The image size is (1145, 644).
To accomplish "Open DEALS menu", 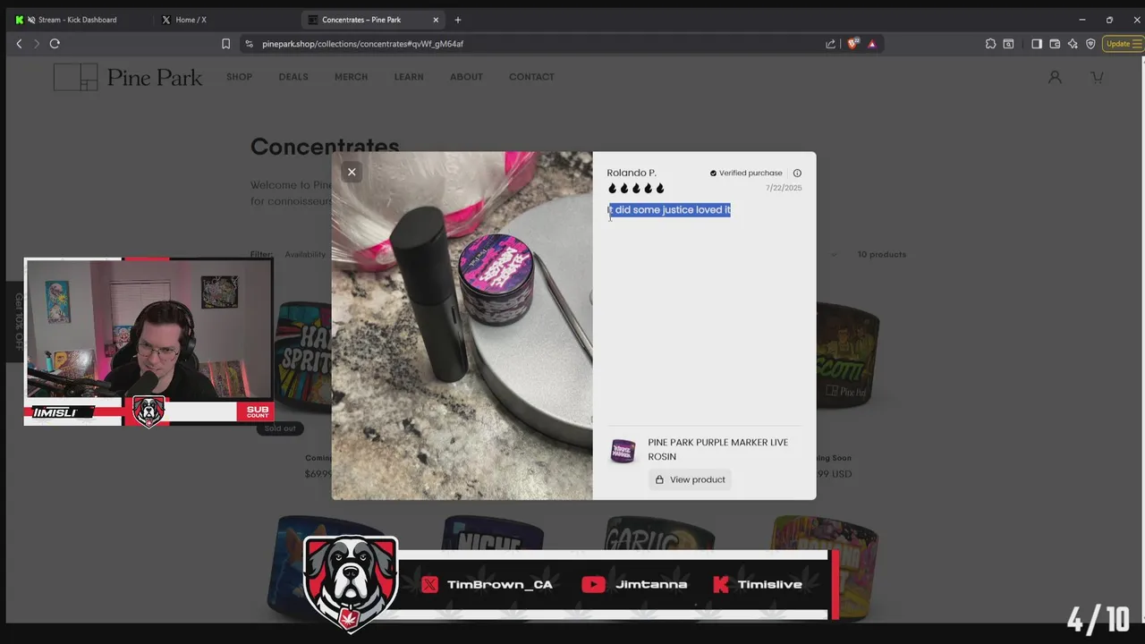I will pyautogui.click(x=293, y=77).
